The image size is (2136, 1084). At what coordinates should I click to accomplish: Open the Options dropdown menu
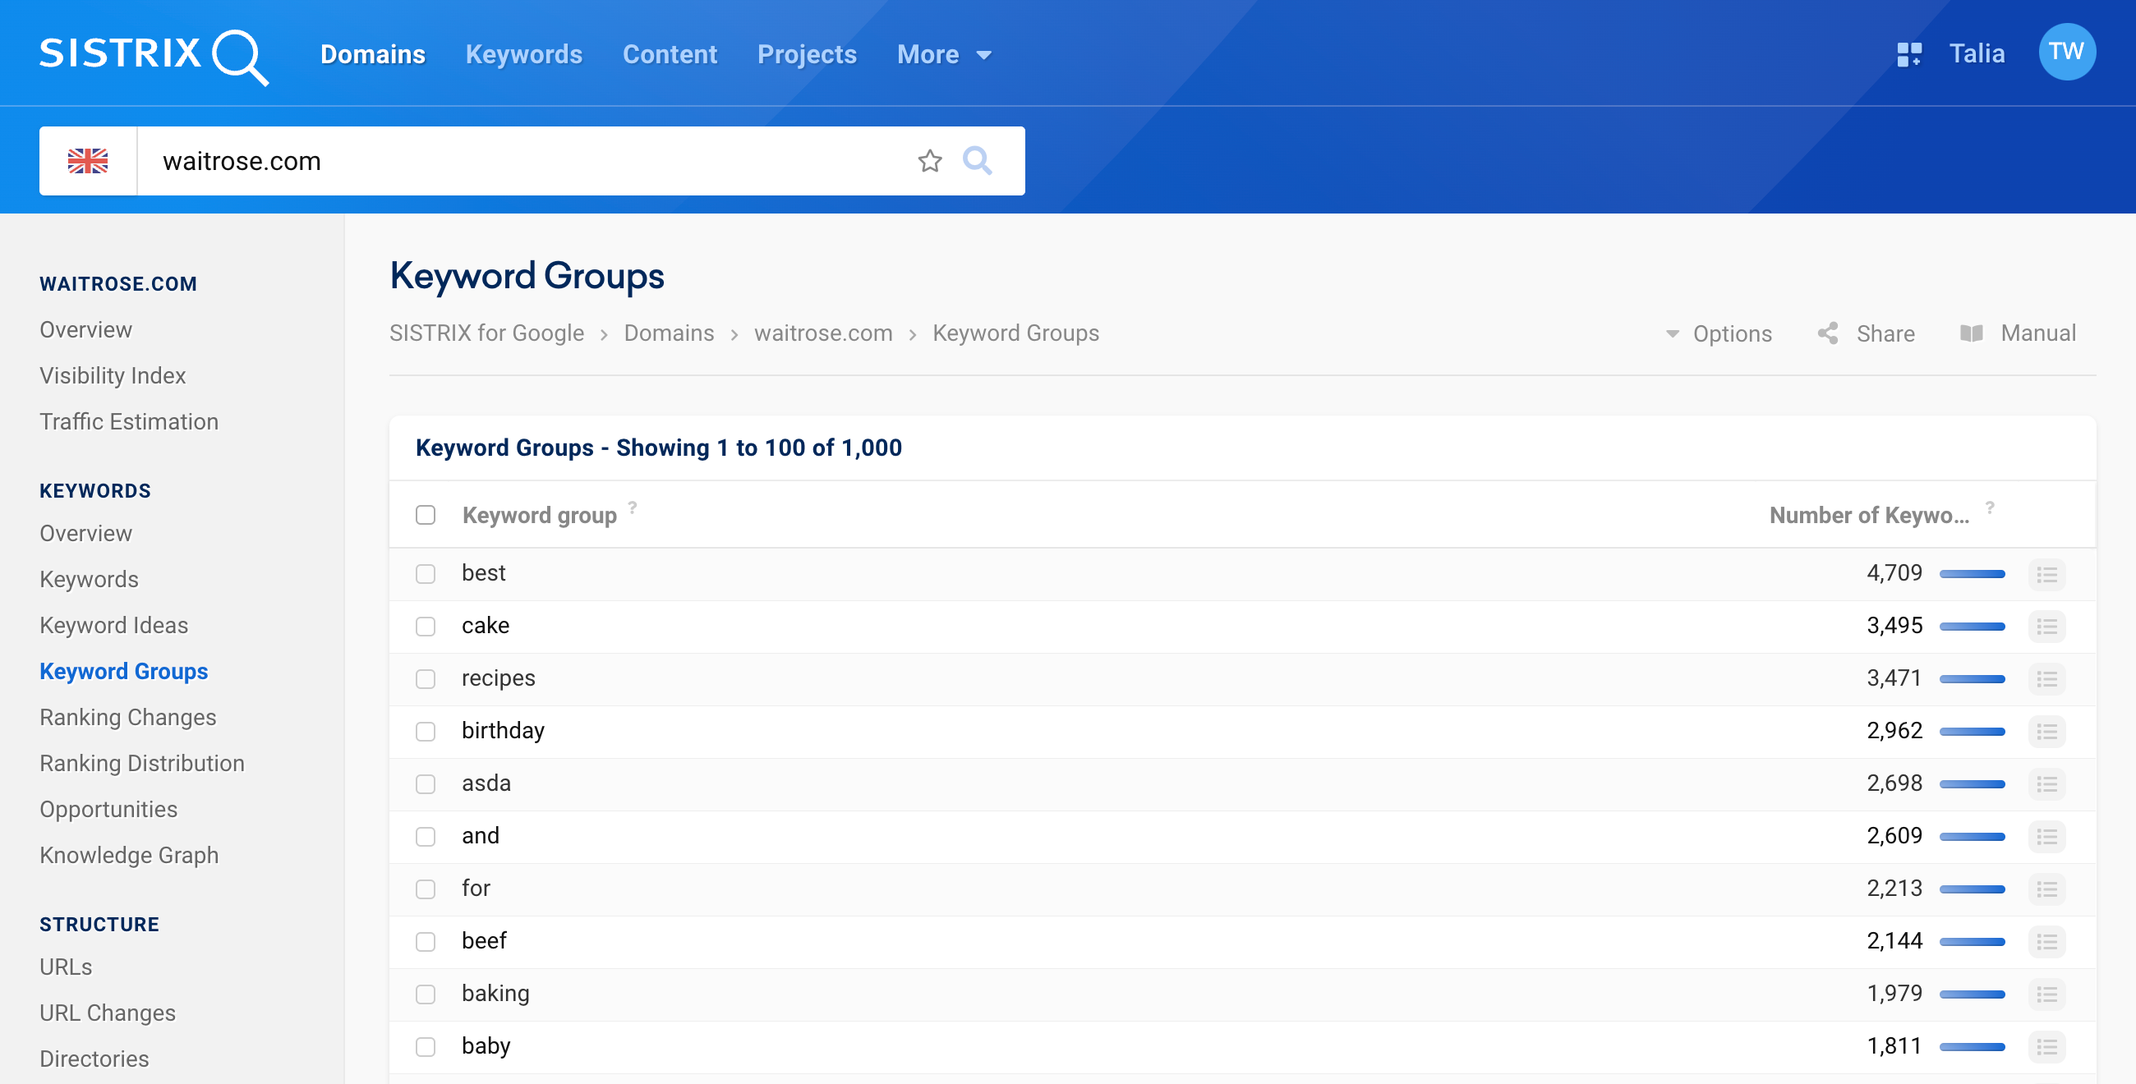coord(1721,332)
